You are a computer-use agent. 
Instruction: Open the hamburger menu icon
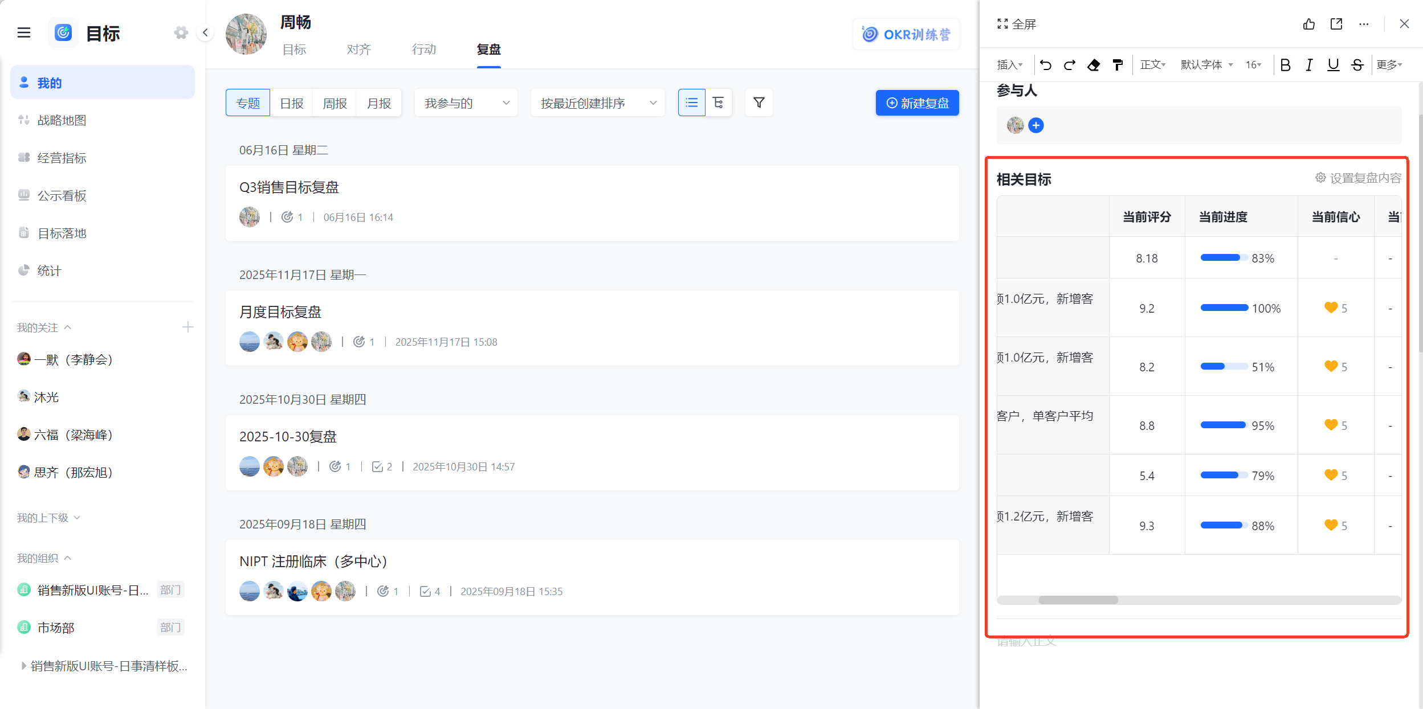(x=24, y=33)
